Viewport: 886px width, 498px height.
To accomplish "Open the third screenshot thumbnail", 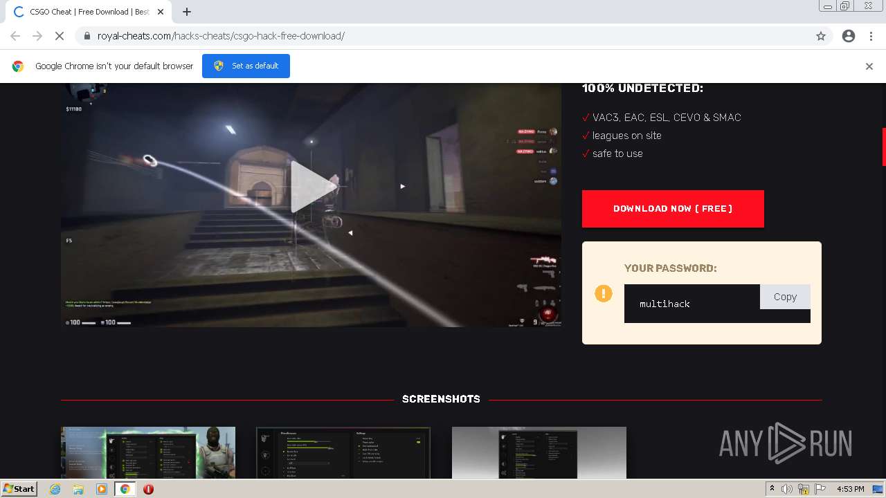I will [x=539, y=452].
